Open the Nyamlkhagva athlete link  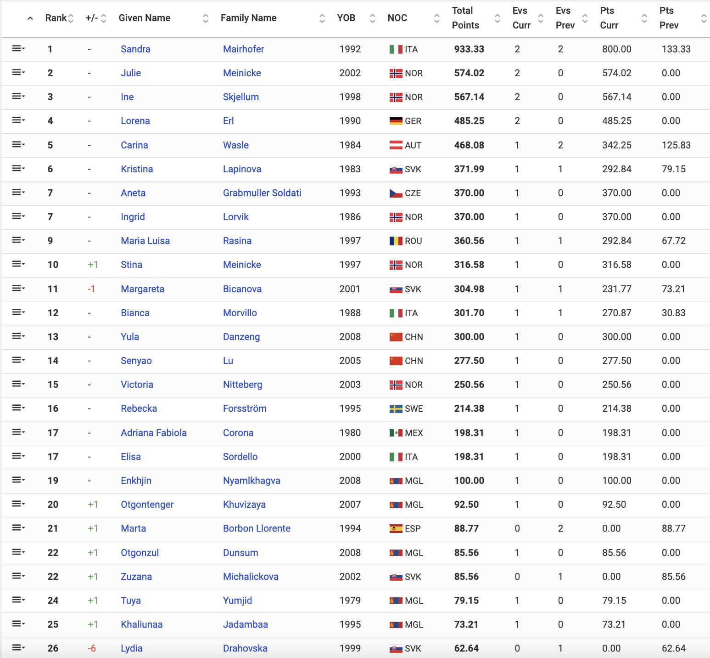(252, 481)
